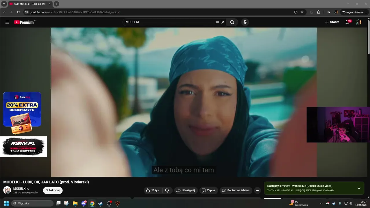Dislike the video with thumbs down

[167, 190]
